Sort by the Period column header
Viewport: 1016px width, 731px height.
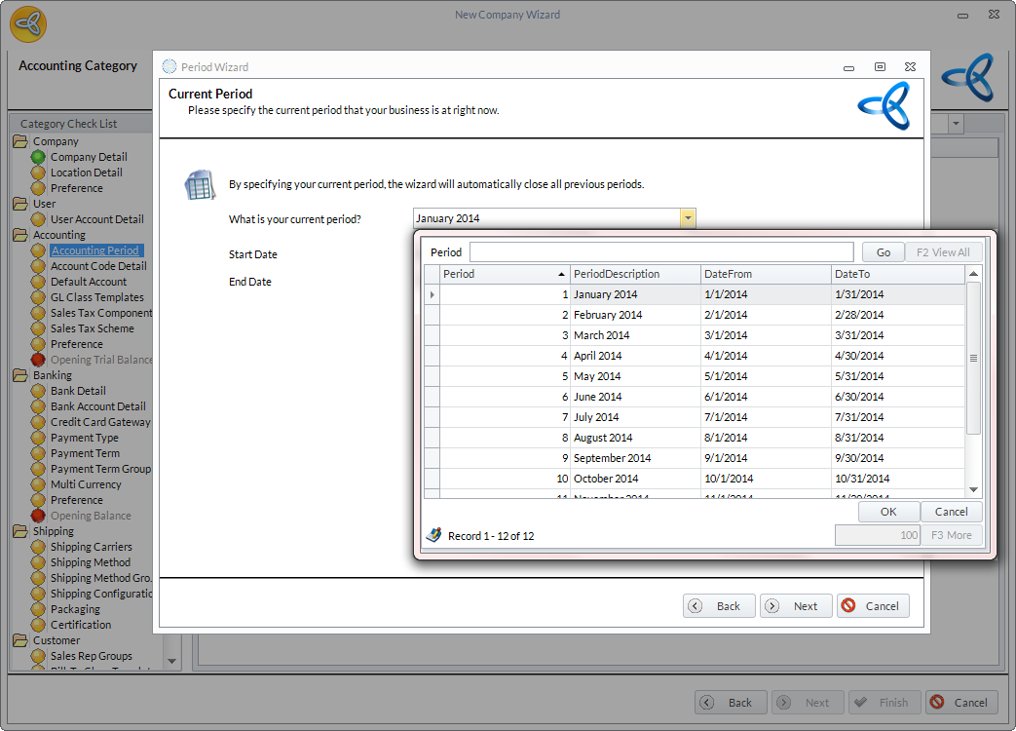[x=504, y=274]
